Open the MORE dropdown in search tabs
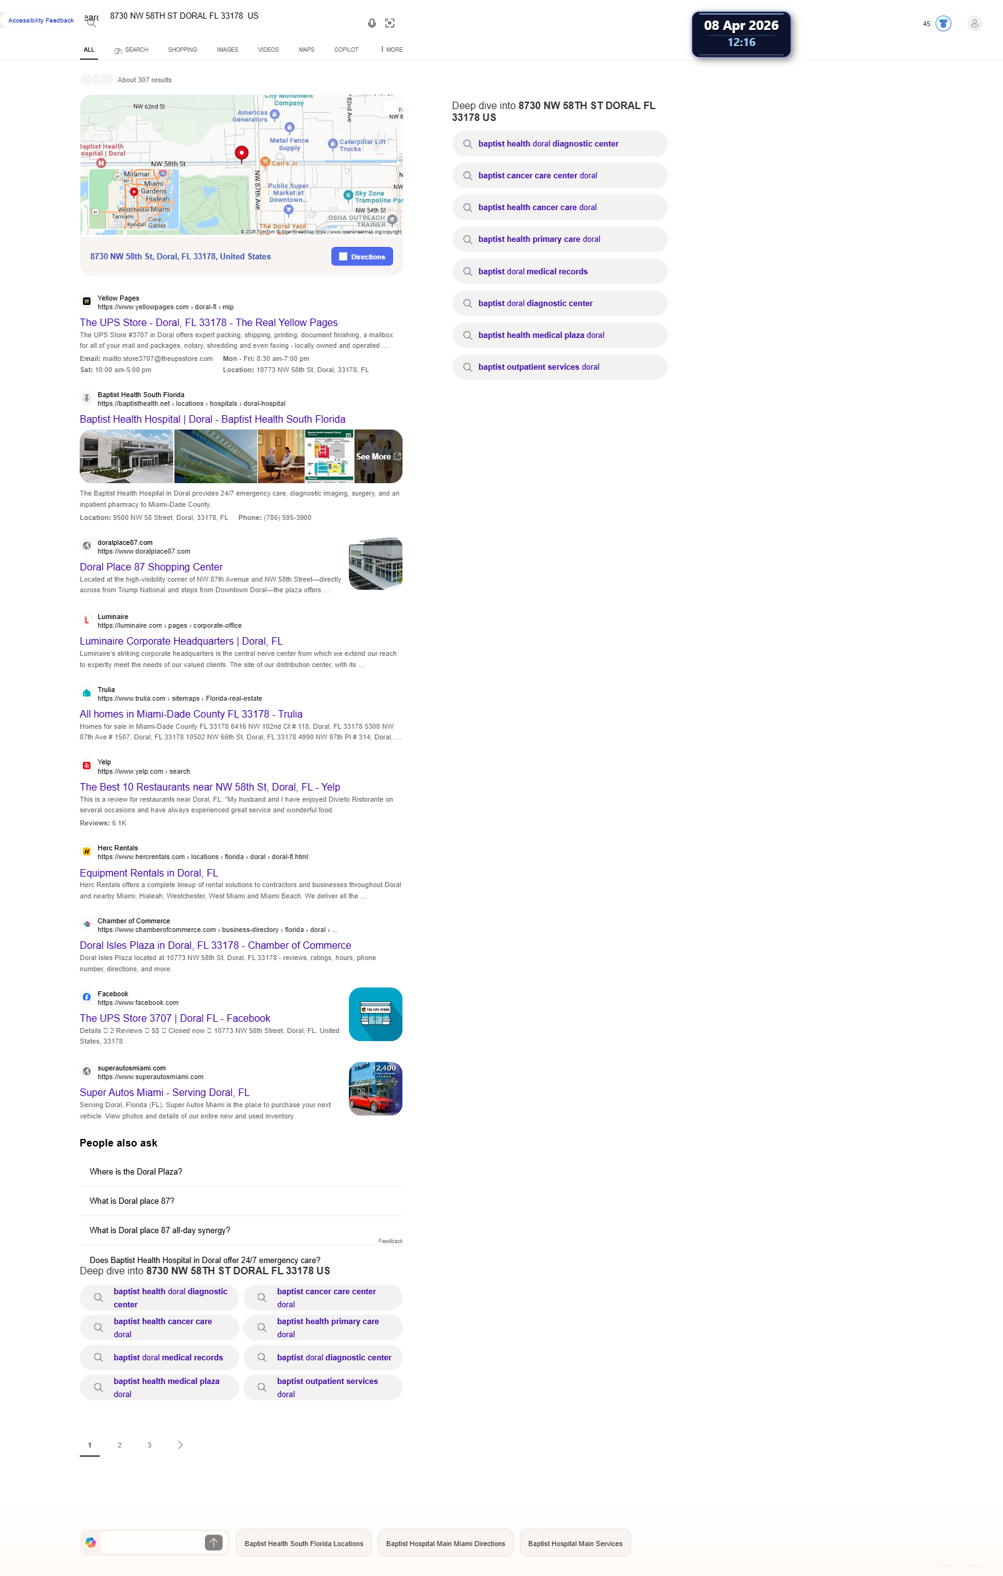Screen dimensions: 1003x1576 tap(392, 50)
